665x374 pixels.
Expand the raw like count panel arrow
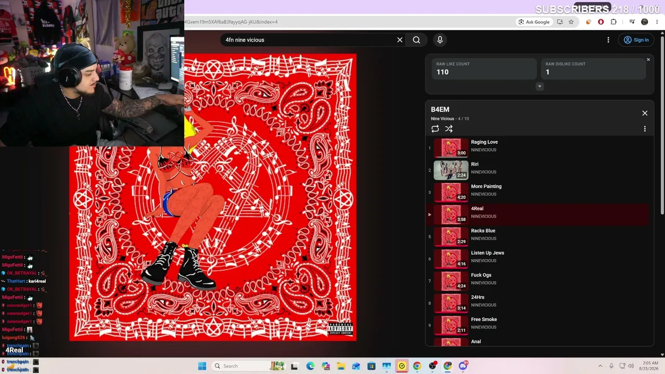point(539,87)
